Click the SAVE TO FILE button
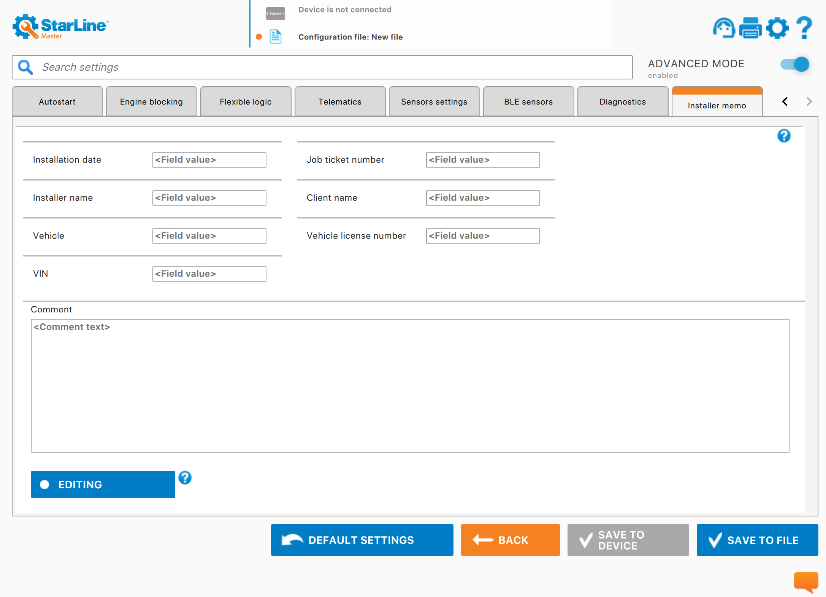 click(758, 540)
